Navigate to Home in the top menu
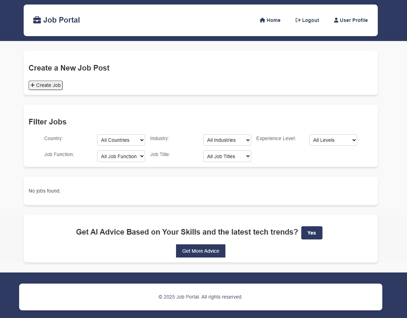 point(270,20)
